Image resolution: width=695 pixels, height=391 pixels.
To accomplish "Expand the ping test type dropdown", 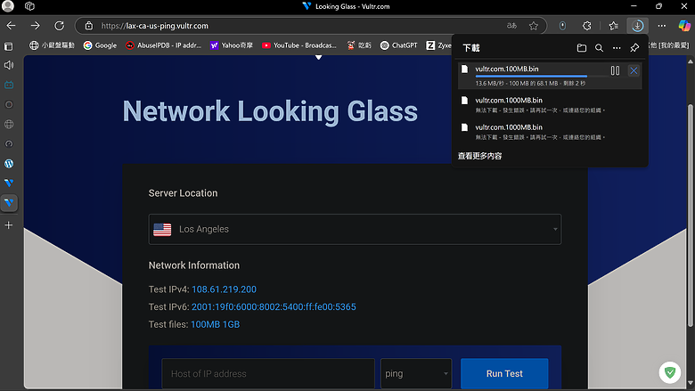I will (x=416, y=374).
